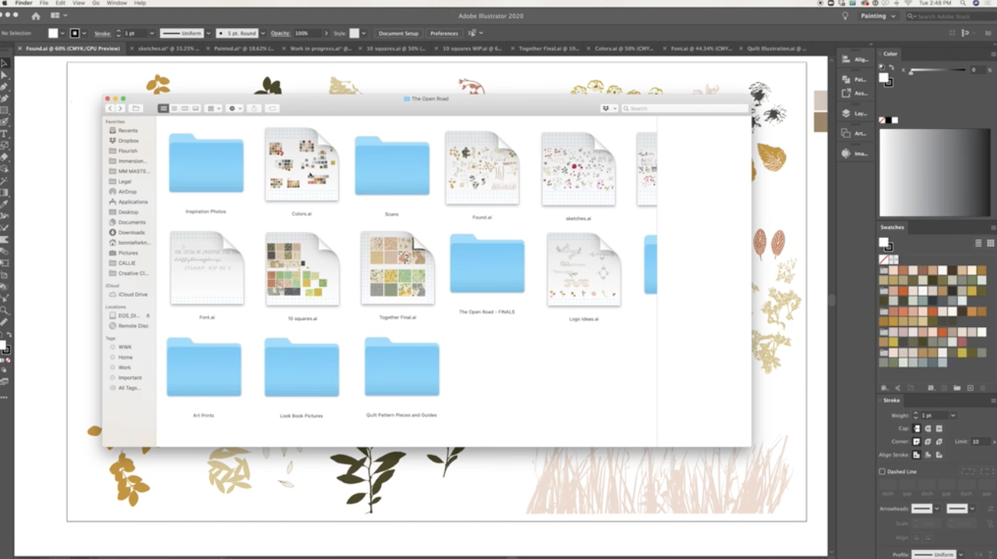997x559 pixels.
Task: Expand the Painting workspace dropdown
Action: (x=878, y=16)
